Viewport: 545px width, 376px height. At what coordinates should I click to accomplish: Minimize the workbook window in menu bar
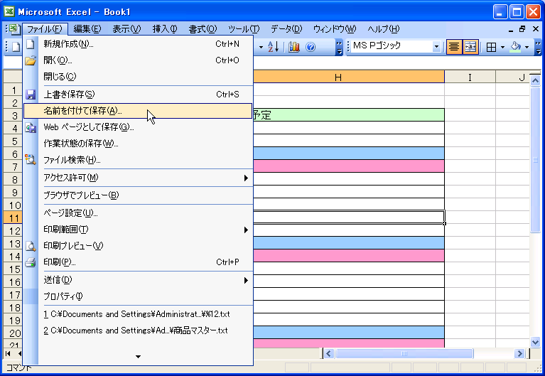510,29
